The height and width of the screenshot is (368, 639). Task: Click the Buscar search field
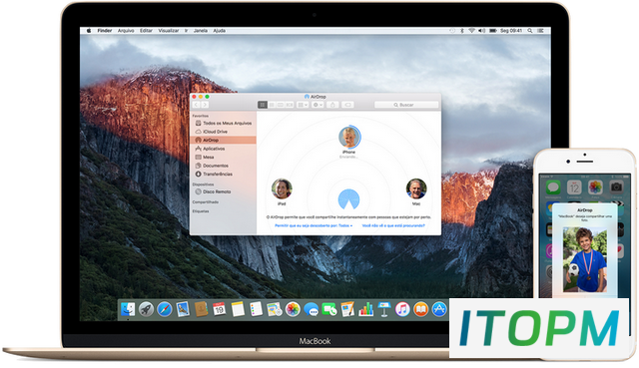(406, 105)
